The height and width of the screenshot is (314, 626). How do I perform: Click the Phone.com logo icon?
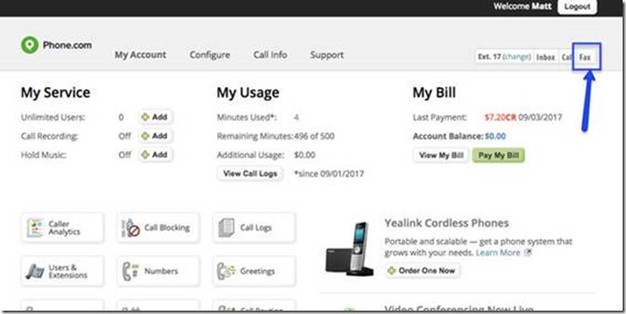pyautogui.click(x=30, y=45)
